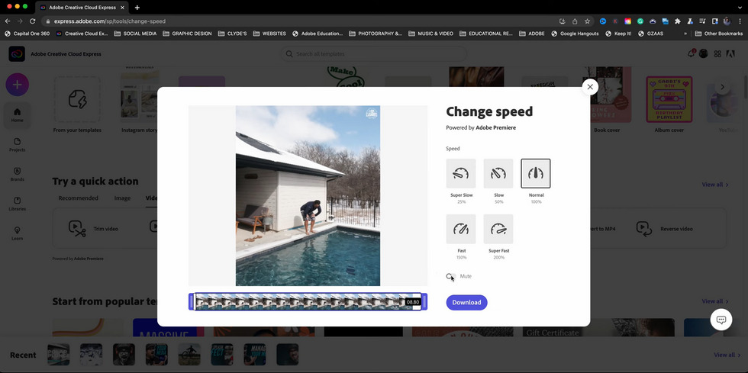Open the chat support bubble
Viewport: 748px width, 373px height.
(721, 320)
